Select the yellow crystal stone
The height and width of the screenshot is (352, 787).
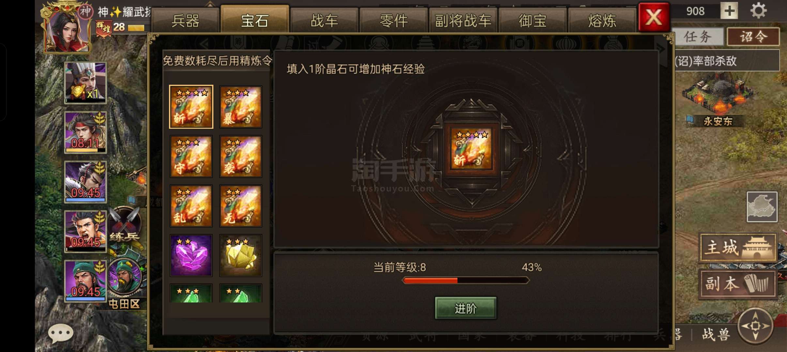(241, 256)
